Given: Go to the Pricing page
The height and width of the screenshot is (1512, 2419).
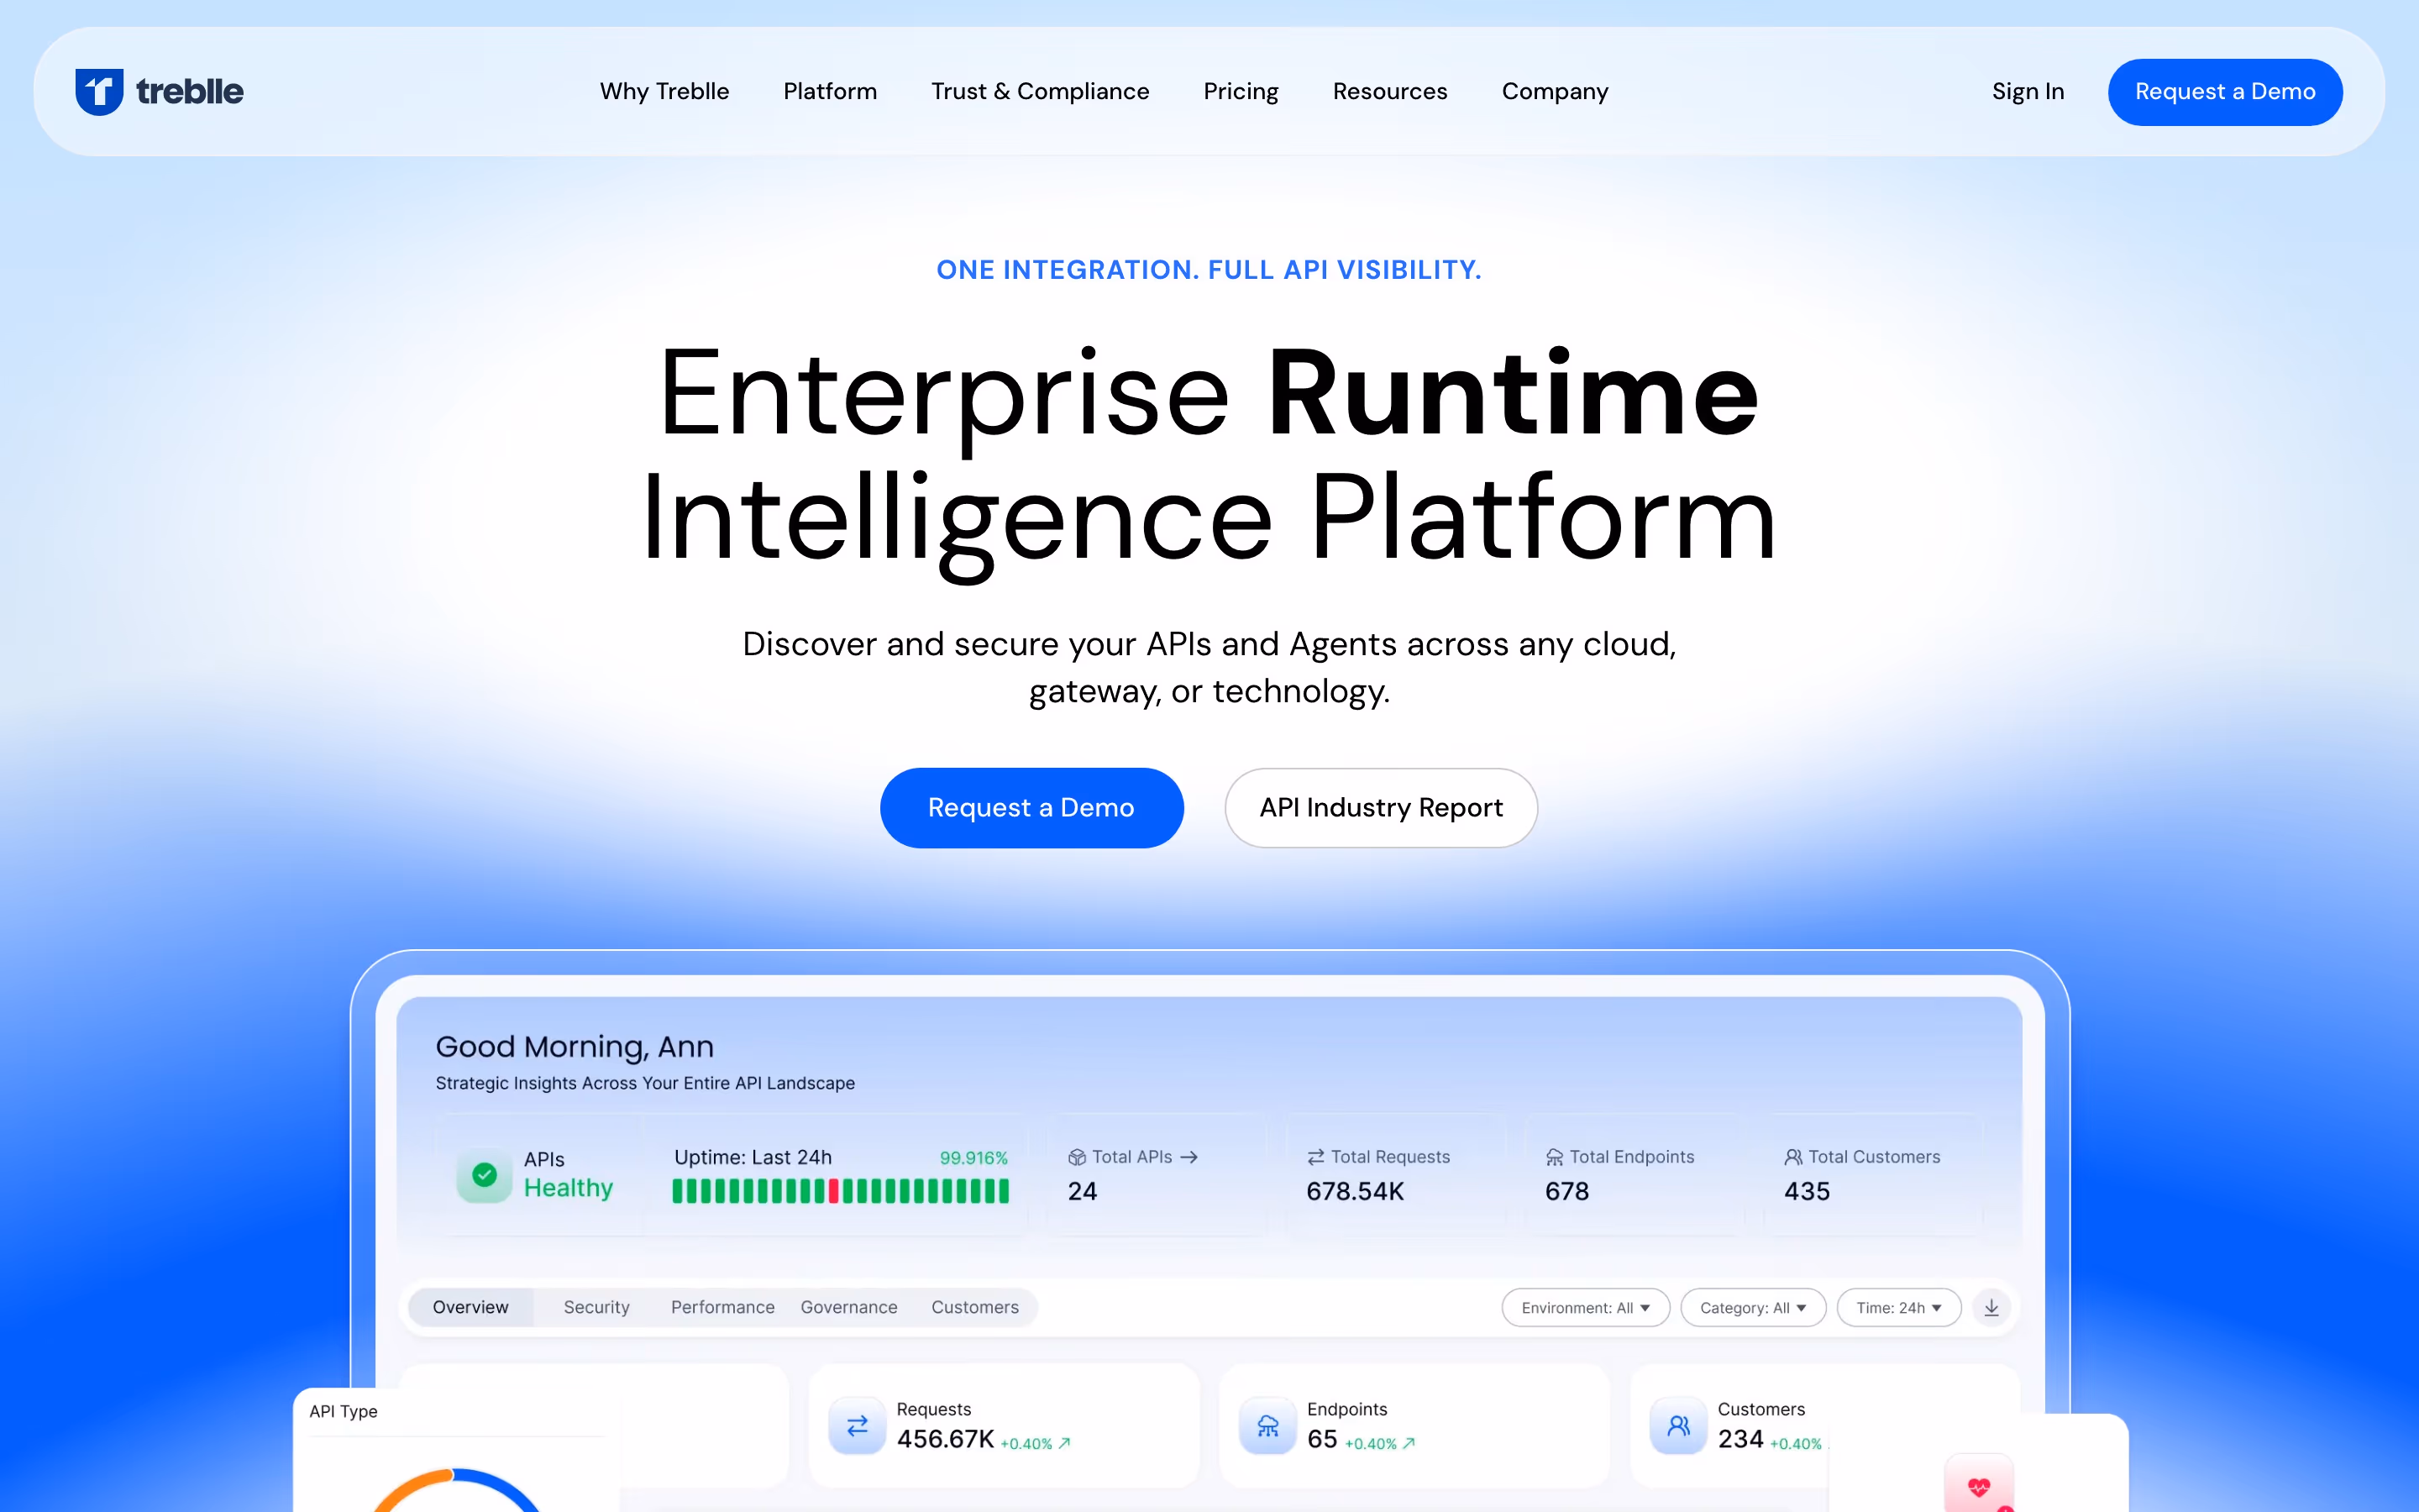Looking at the screenshot, I should point(1241,91).
